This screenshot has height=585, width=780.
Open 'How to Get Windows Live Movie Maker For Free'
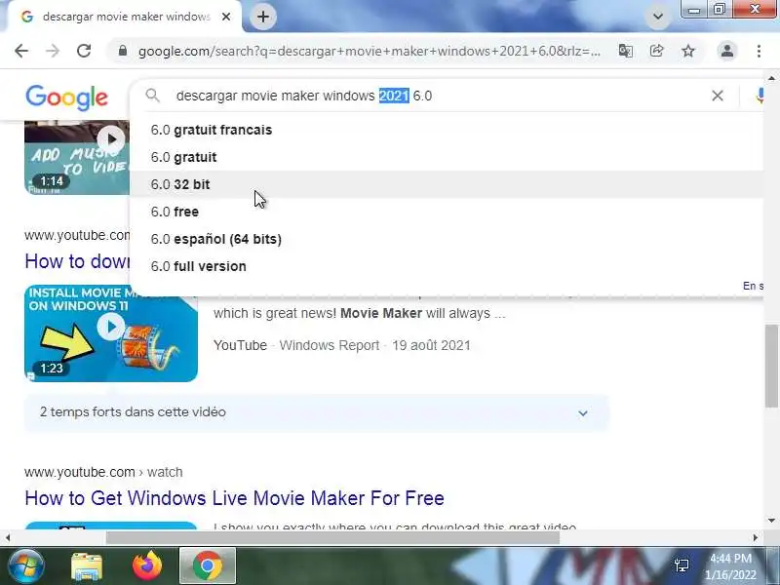234,498
